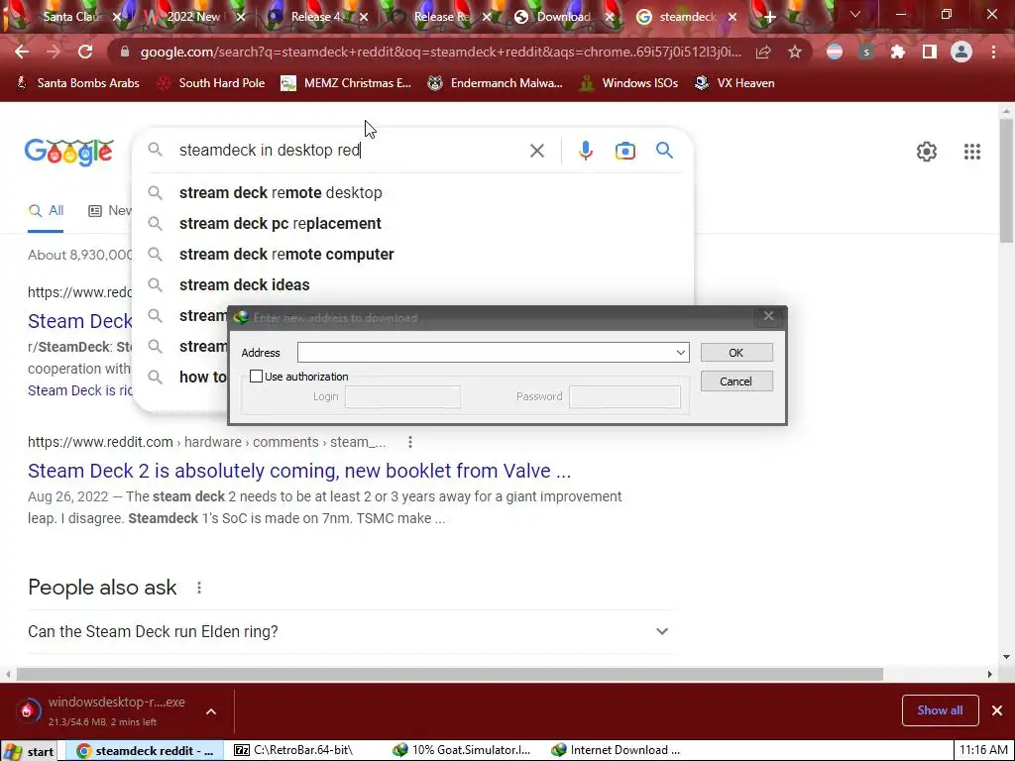Click the steamdeck reddit Chrome taskbar item

(x=146, y=751)
